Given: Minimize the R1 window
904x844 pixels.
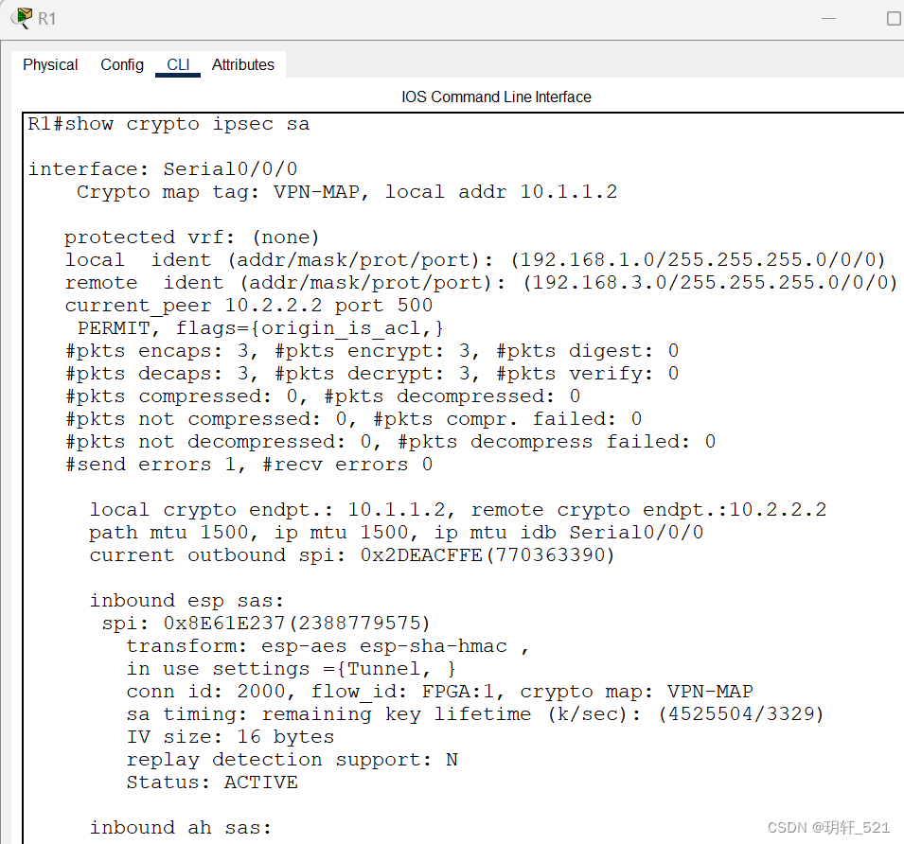Looking at the screenshot, I should (x=828, y=18).
